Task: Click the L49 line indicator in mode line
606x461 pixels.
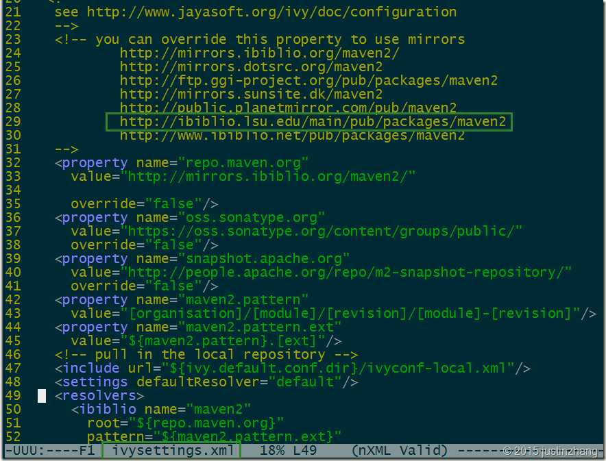Action: 304,450
